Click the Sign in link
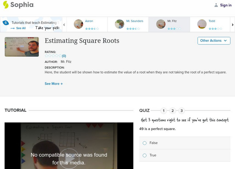The image size is (235, 169). coord(226,5)
